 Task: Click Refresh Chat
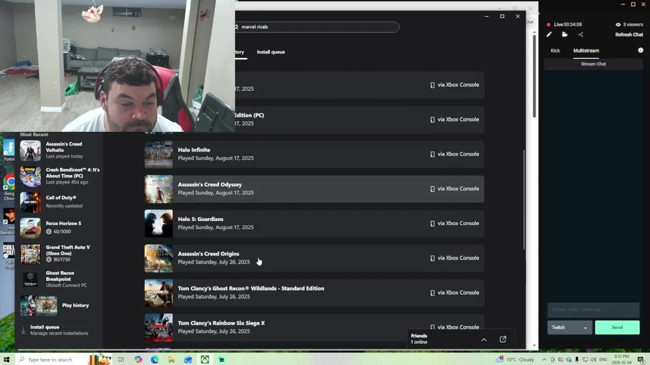(x=629, y=34)
